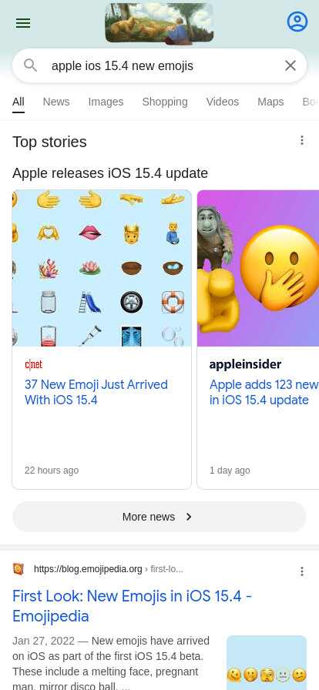Select the Videos tab
Screen dimensions: 319x690
(x=223, y=102)
